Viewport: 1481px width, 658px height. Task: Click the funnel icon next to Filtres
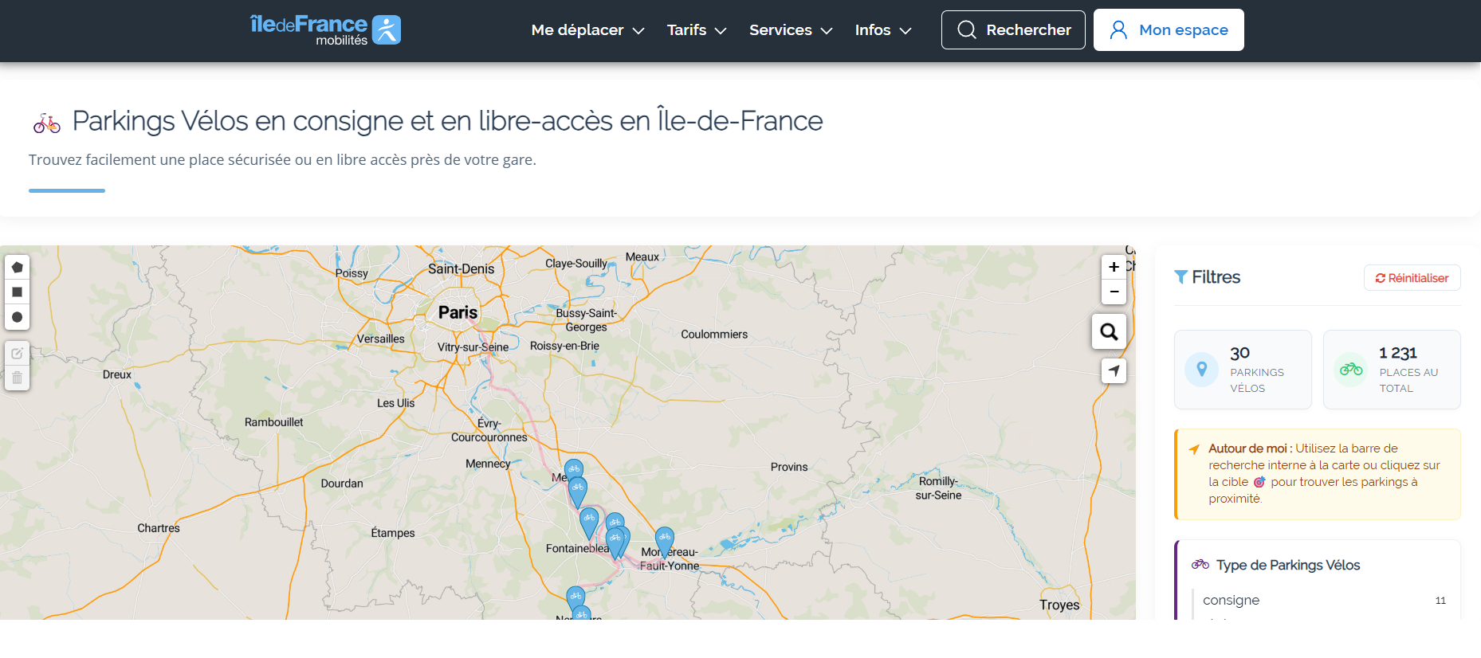pos(1180,277)
